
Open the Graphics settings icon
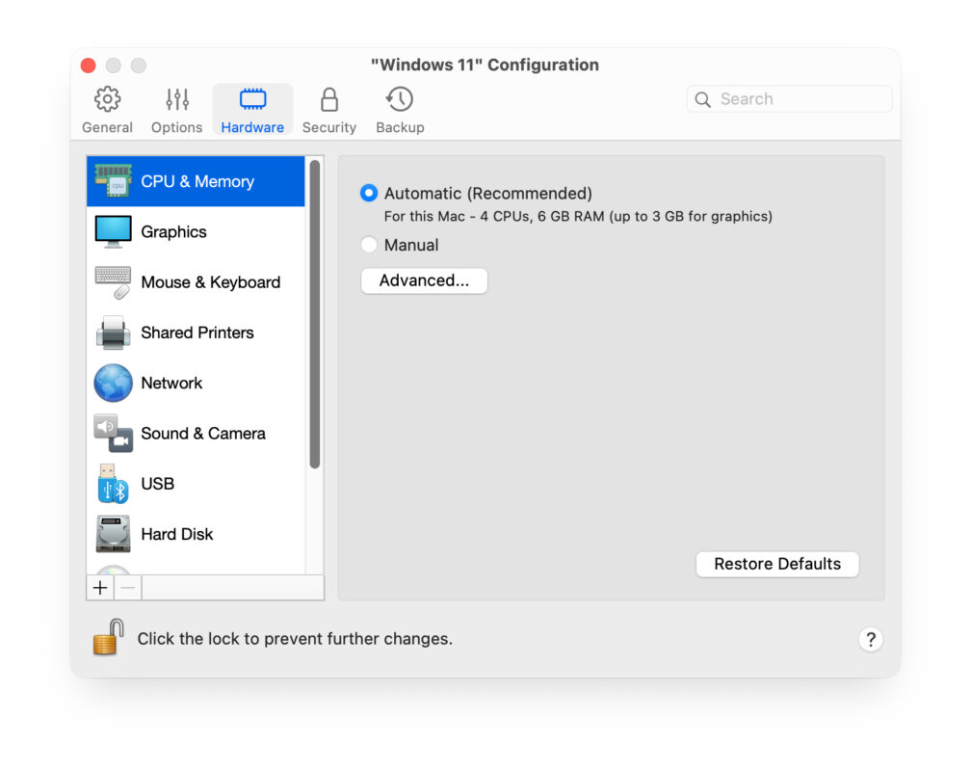(x=114, y=231)
